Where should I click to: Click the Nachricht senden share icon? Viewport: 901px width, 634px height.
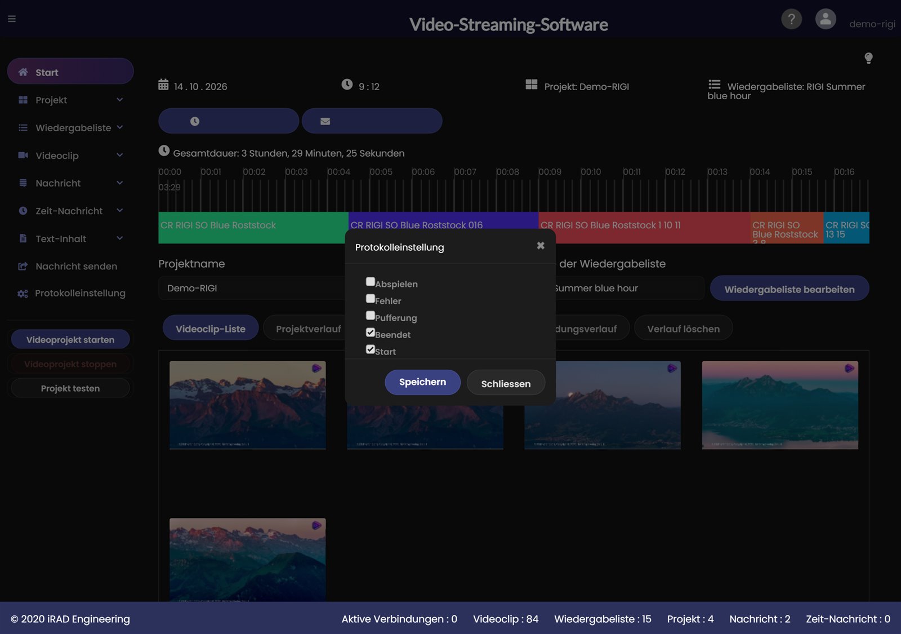(x=23, y=266)
